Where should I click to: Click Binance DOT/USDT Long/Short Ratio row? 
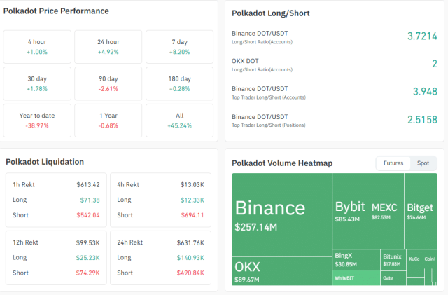tap(329, 36)
